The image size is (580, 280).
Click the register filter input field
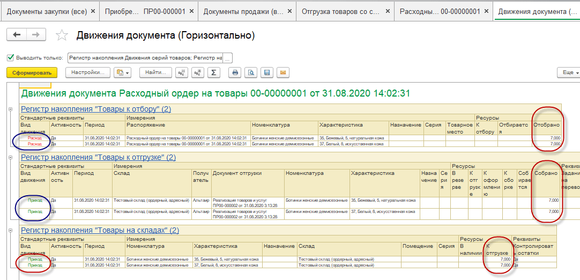pos(146,58)
